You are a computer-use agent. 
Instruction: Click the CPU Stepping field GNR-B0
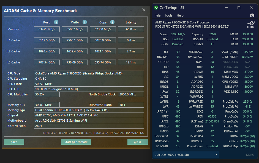pos(89,79)
